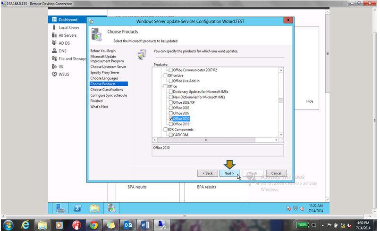This screenshot has width=380, height=231.
Task: Open PowerShell from remote taskbar
Action: click(x=77, y=208)
